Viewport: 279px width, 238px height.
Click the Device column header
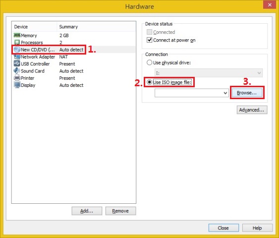click(x=21, y=27)
